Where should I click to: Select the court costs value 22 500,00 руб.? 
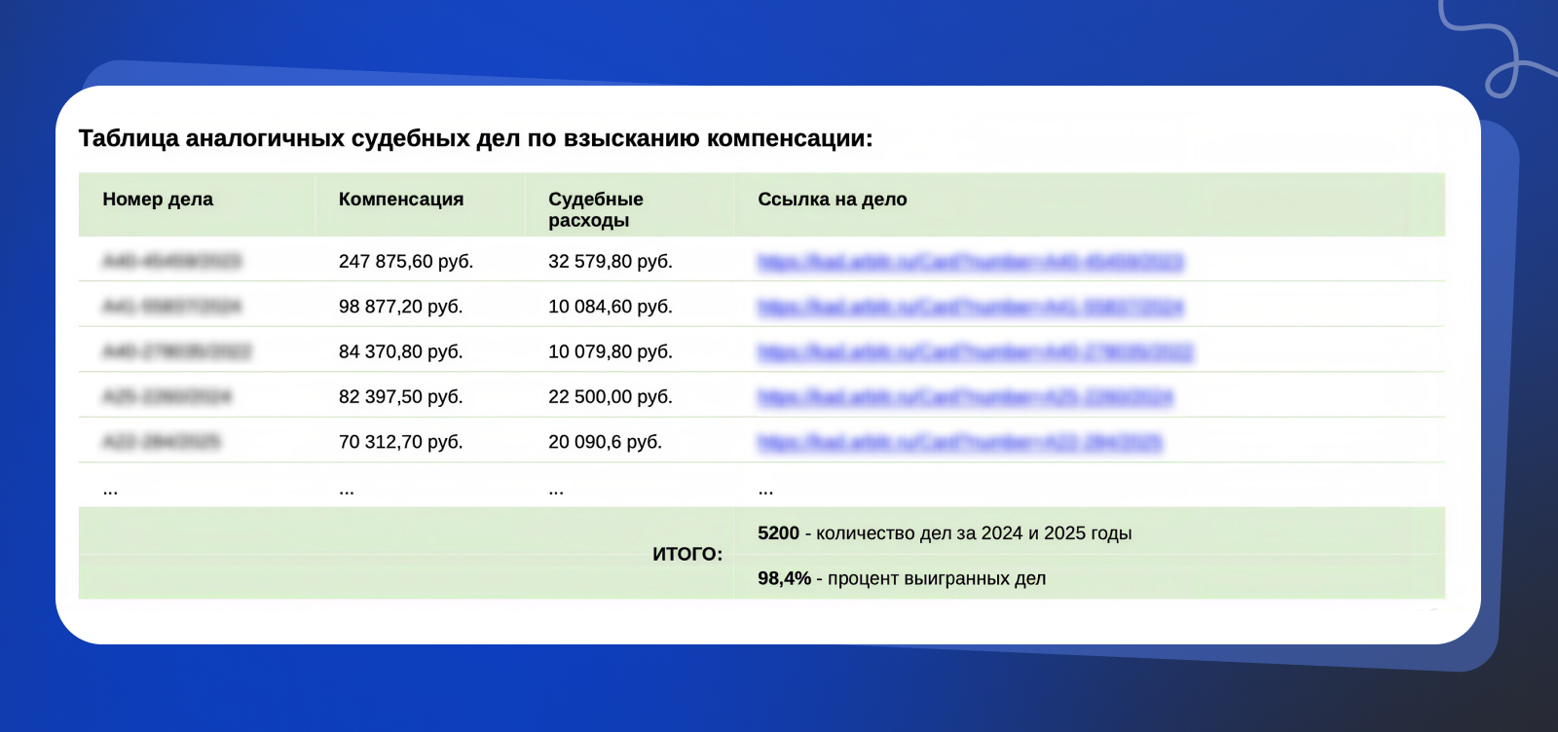tap(611, 397)
